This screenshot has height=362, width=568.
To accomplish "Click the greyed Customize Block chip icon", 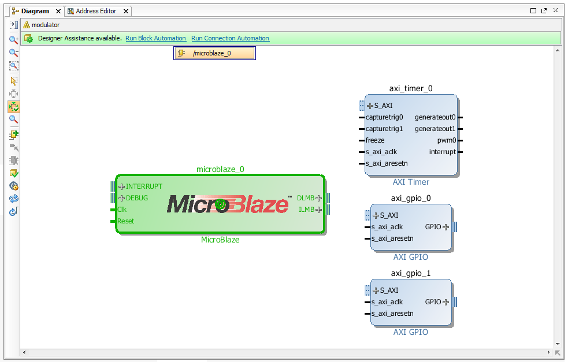I will point(14,160).
